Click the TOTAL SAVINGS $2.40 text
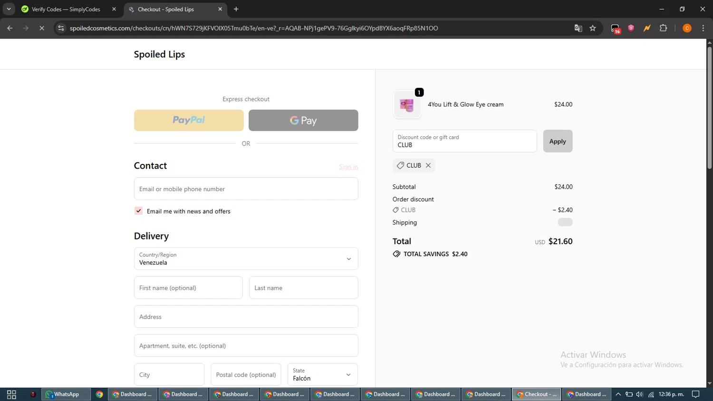The width and height of the screenshot is (713, 401). click(435, 254)
